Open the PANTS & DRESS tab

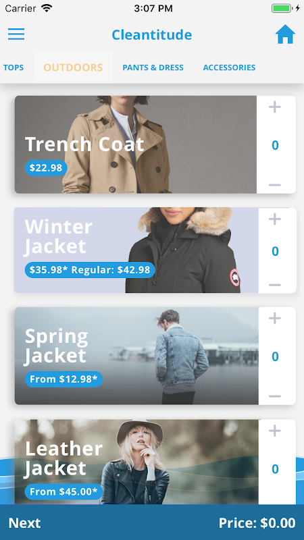[153, 67]
